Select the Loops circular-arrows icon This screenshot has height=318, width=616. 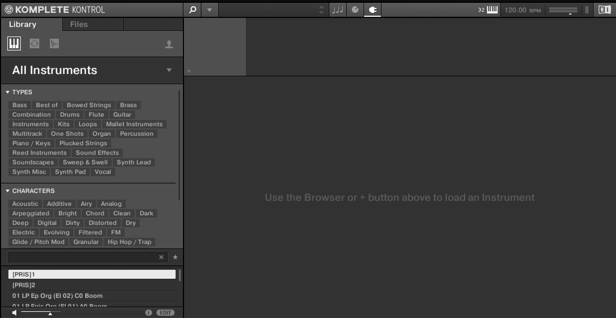[x=34, y=43]
